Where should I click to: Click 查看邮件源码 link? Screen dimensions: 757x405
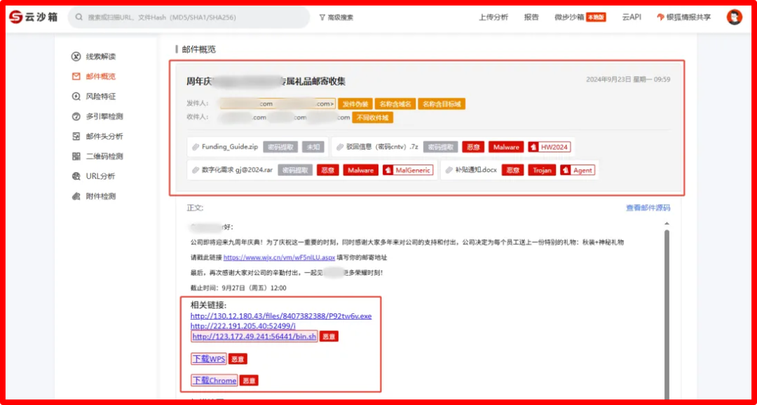(648, 208)
